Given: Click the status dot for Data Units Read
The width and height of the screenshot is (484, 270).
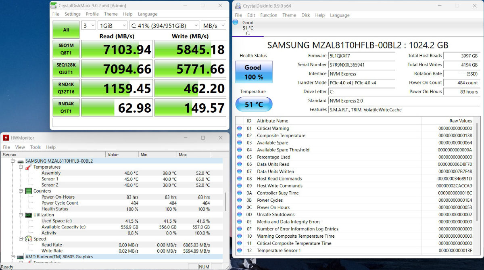Looking at the screenshot, I should [240, 164].
